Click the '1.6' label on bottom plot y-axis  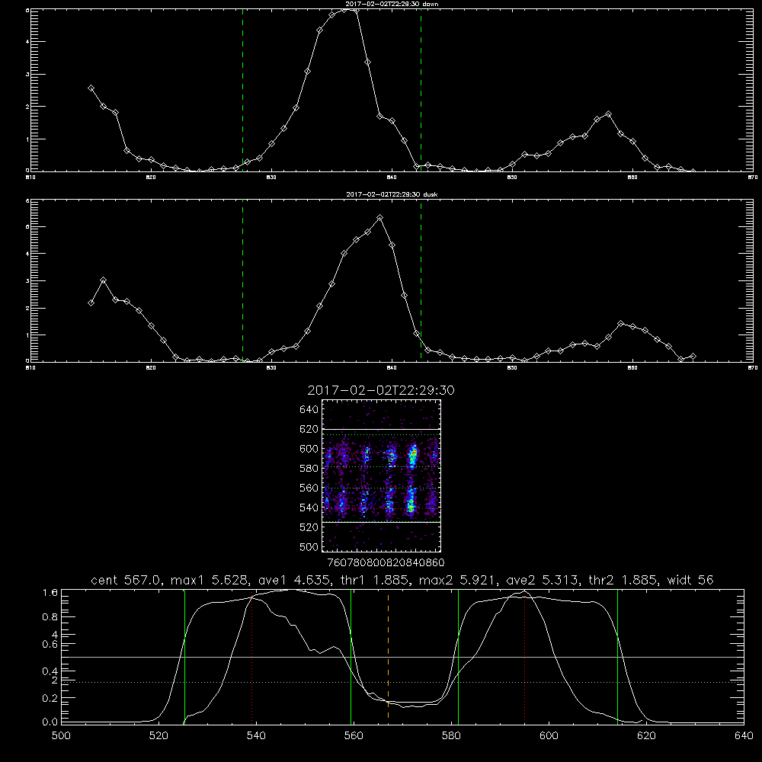click(x=50, y=592)
